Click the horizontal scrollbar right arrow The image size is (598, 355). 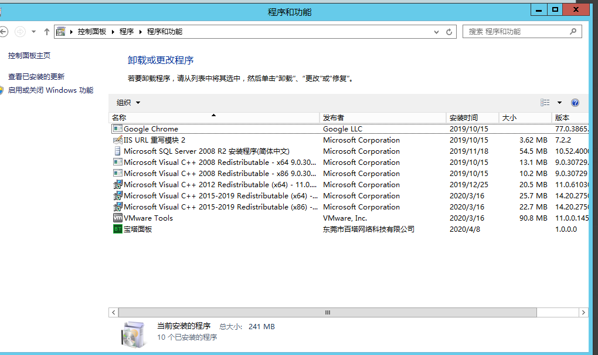point(583,313)
